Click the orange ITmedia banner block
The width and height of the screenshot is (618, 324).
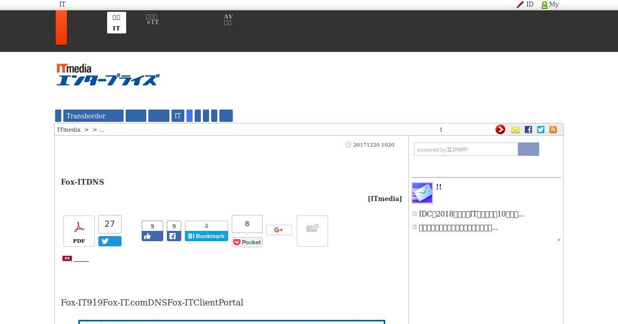tap(61, 27)
